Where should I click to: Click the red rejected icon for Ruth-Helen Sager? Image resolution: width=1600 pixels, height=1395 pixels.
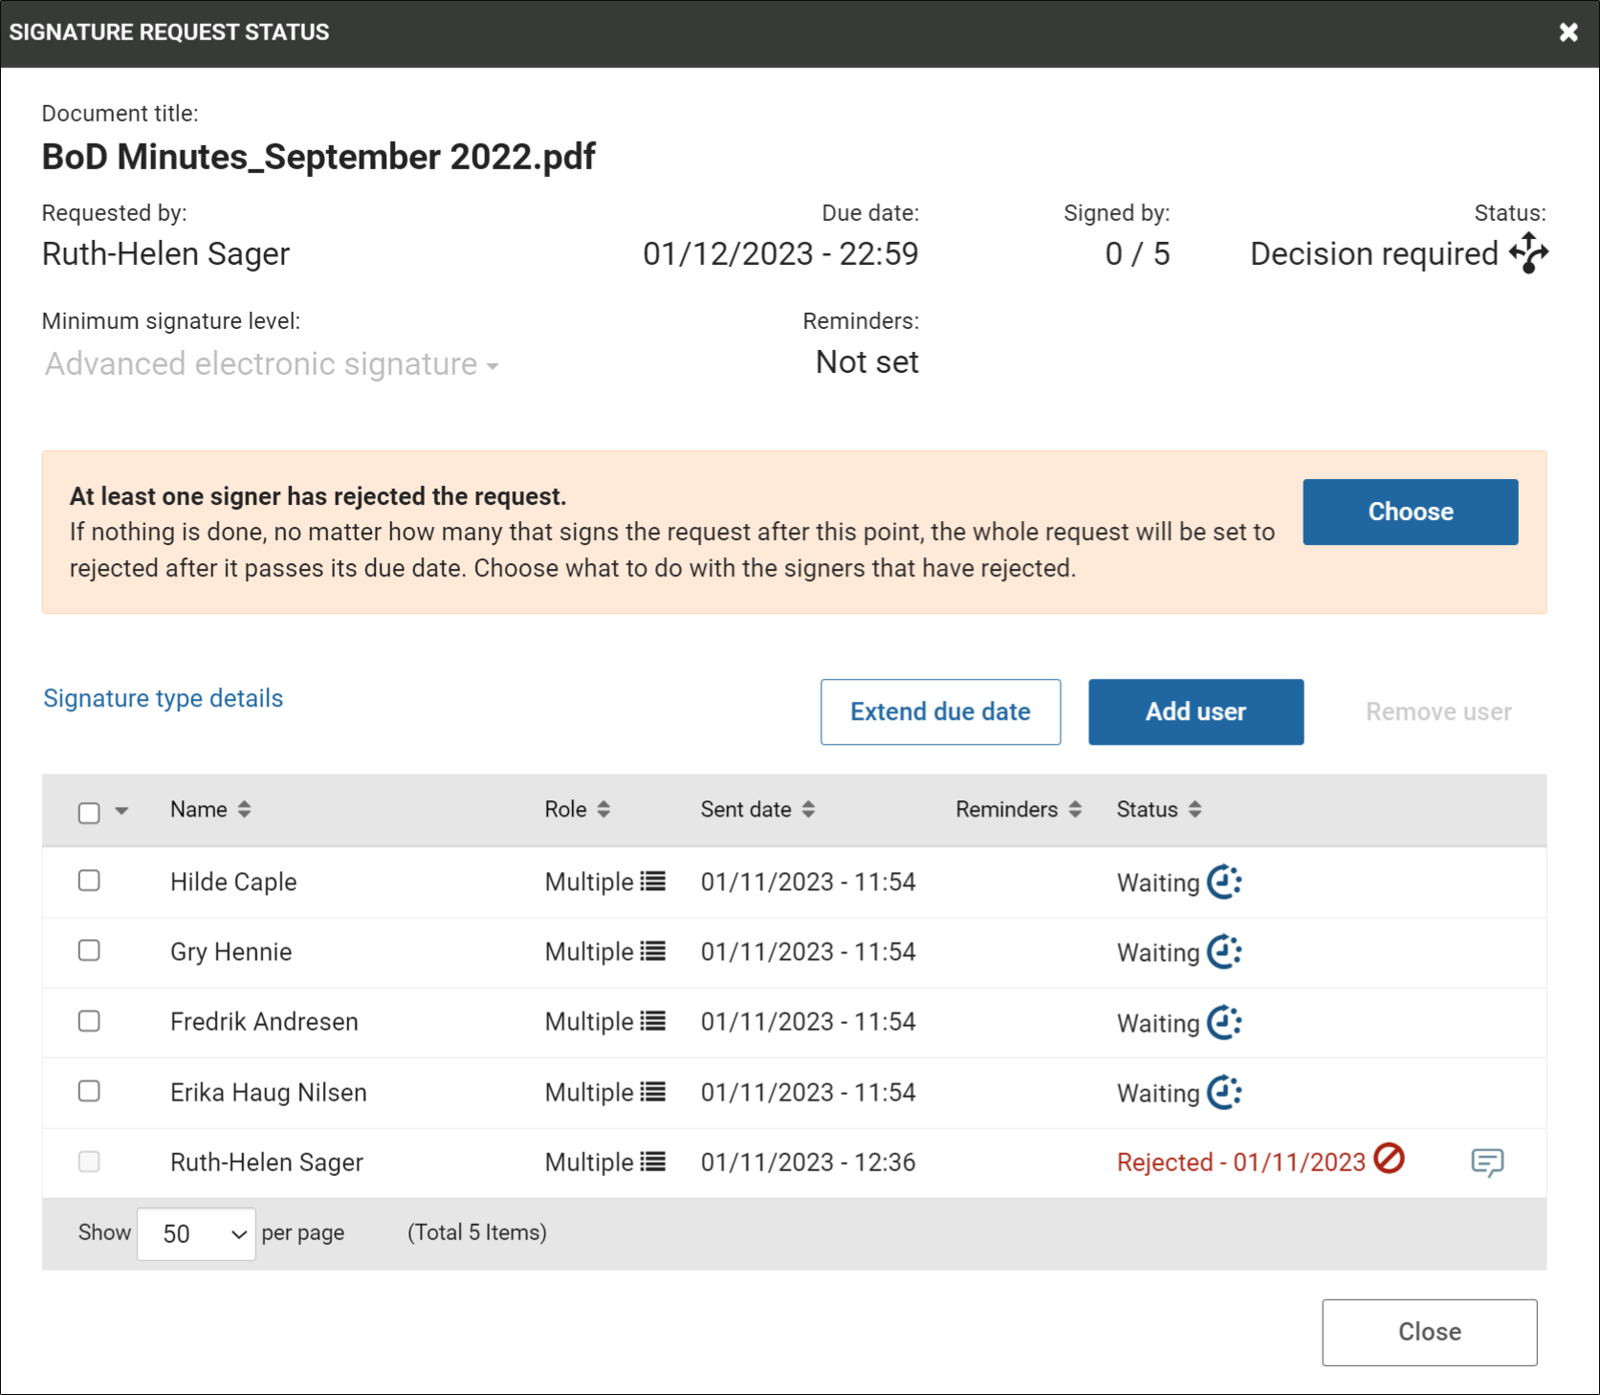pyautogui.click(x=1389, y=1159)
